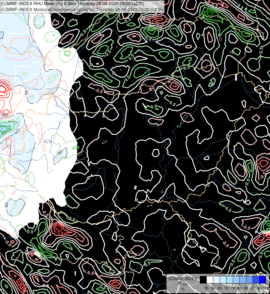Click the 95–100% deep blue legend swatch
Screen dimensions: 270x294
pyautogui.click(x=263, y=280)
